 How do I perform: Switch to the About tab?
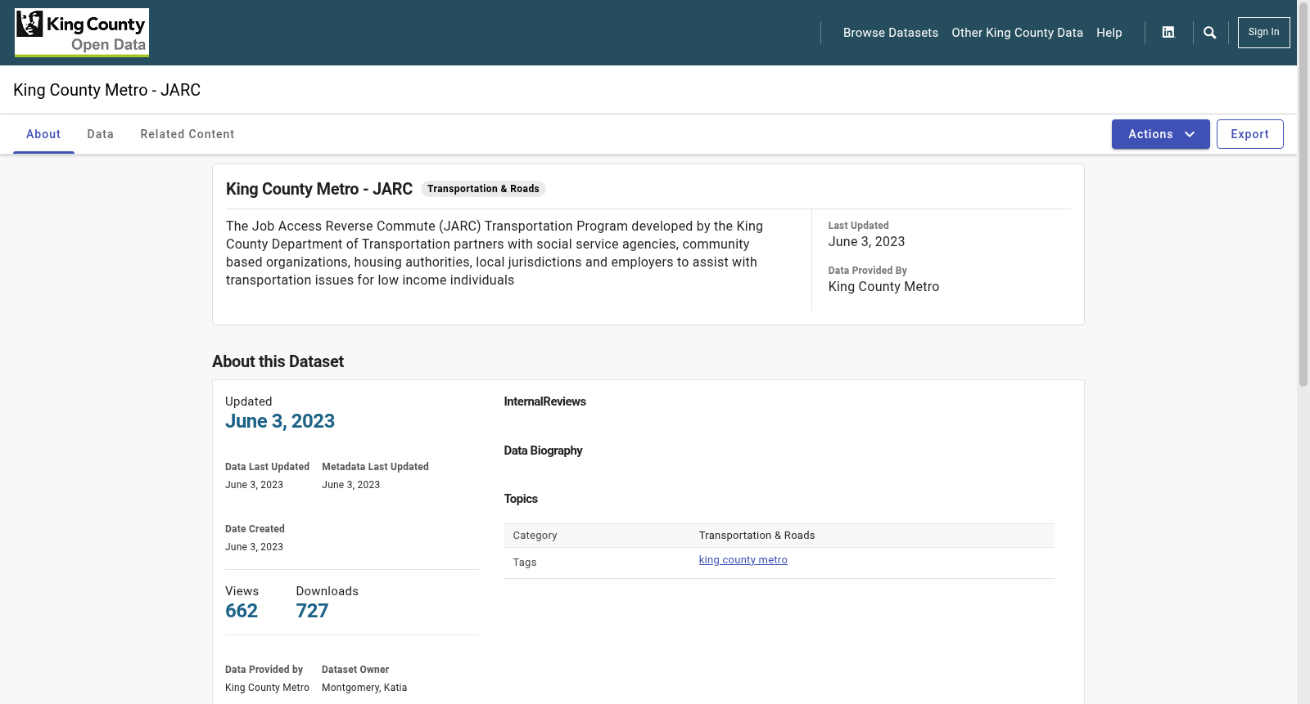tap(43, 134)
